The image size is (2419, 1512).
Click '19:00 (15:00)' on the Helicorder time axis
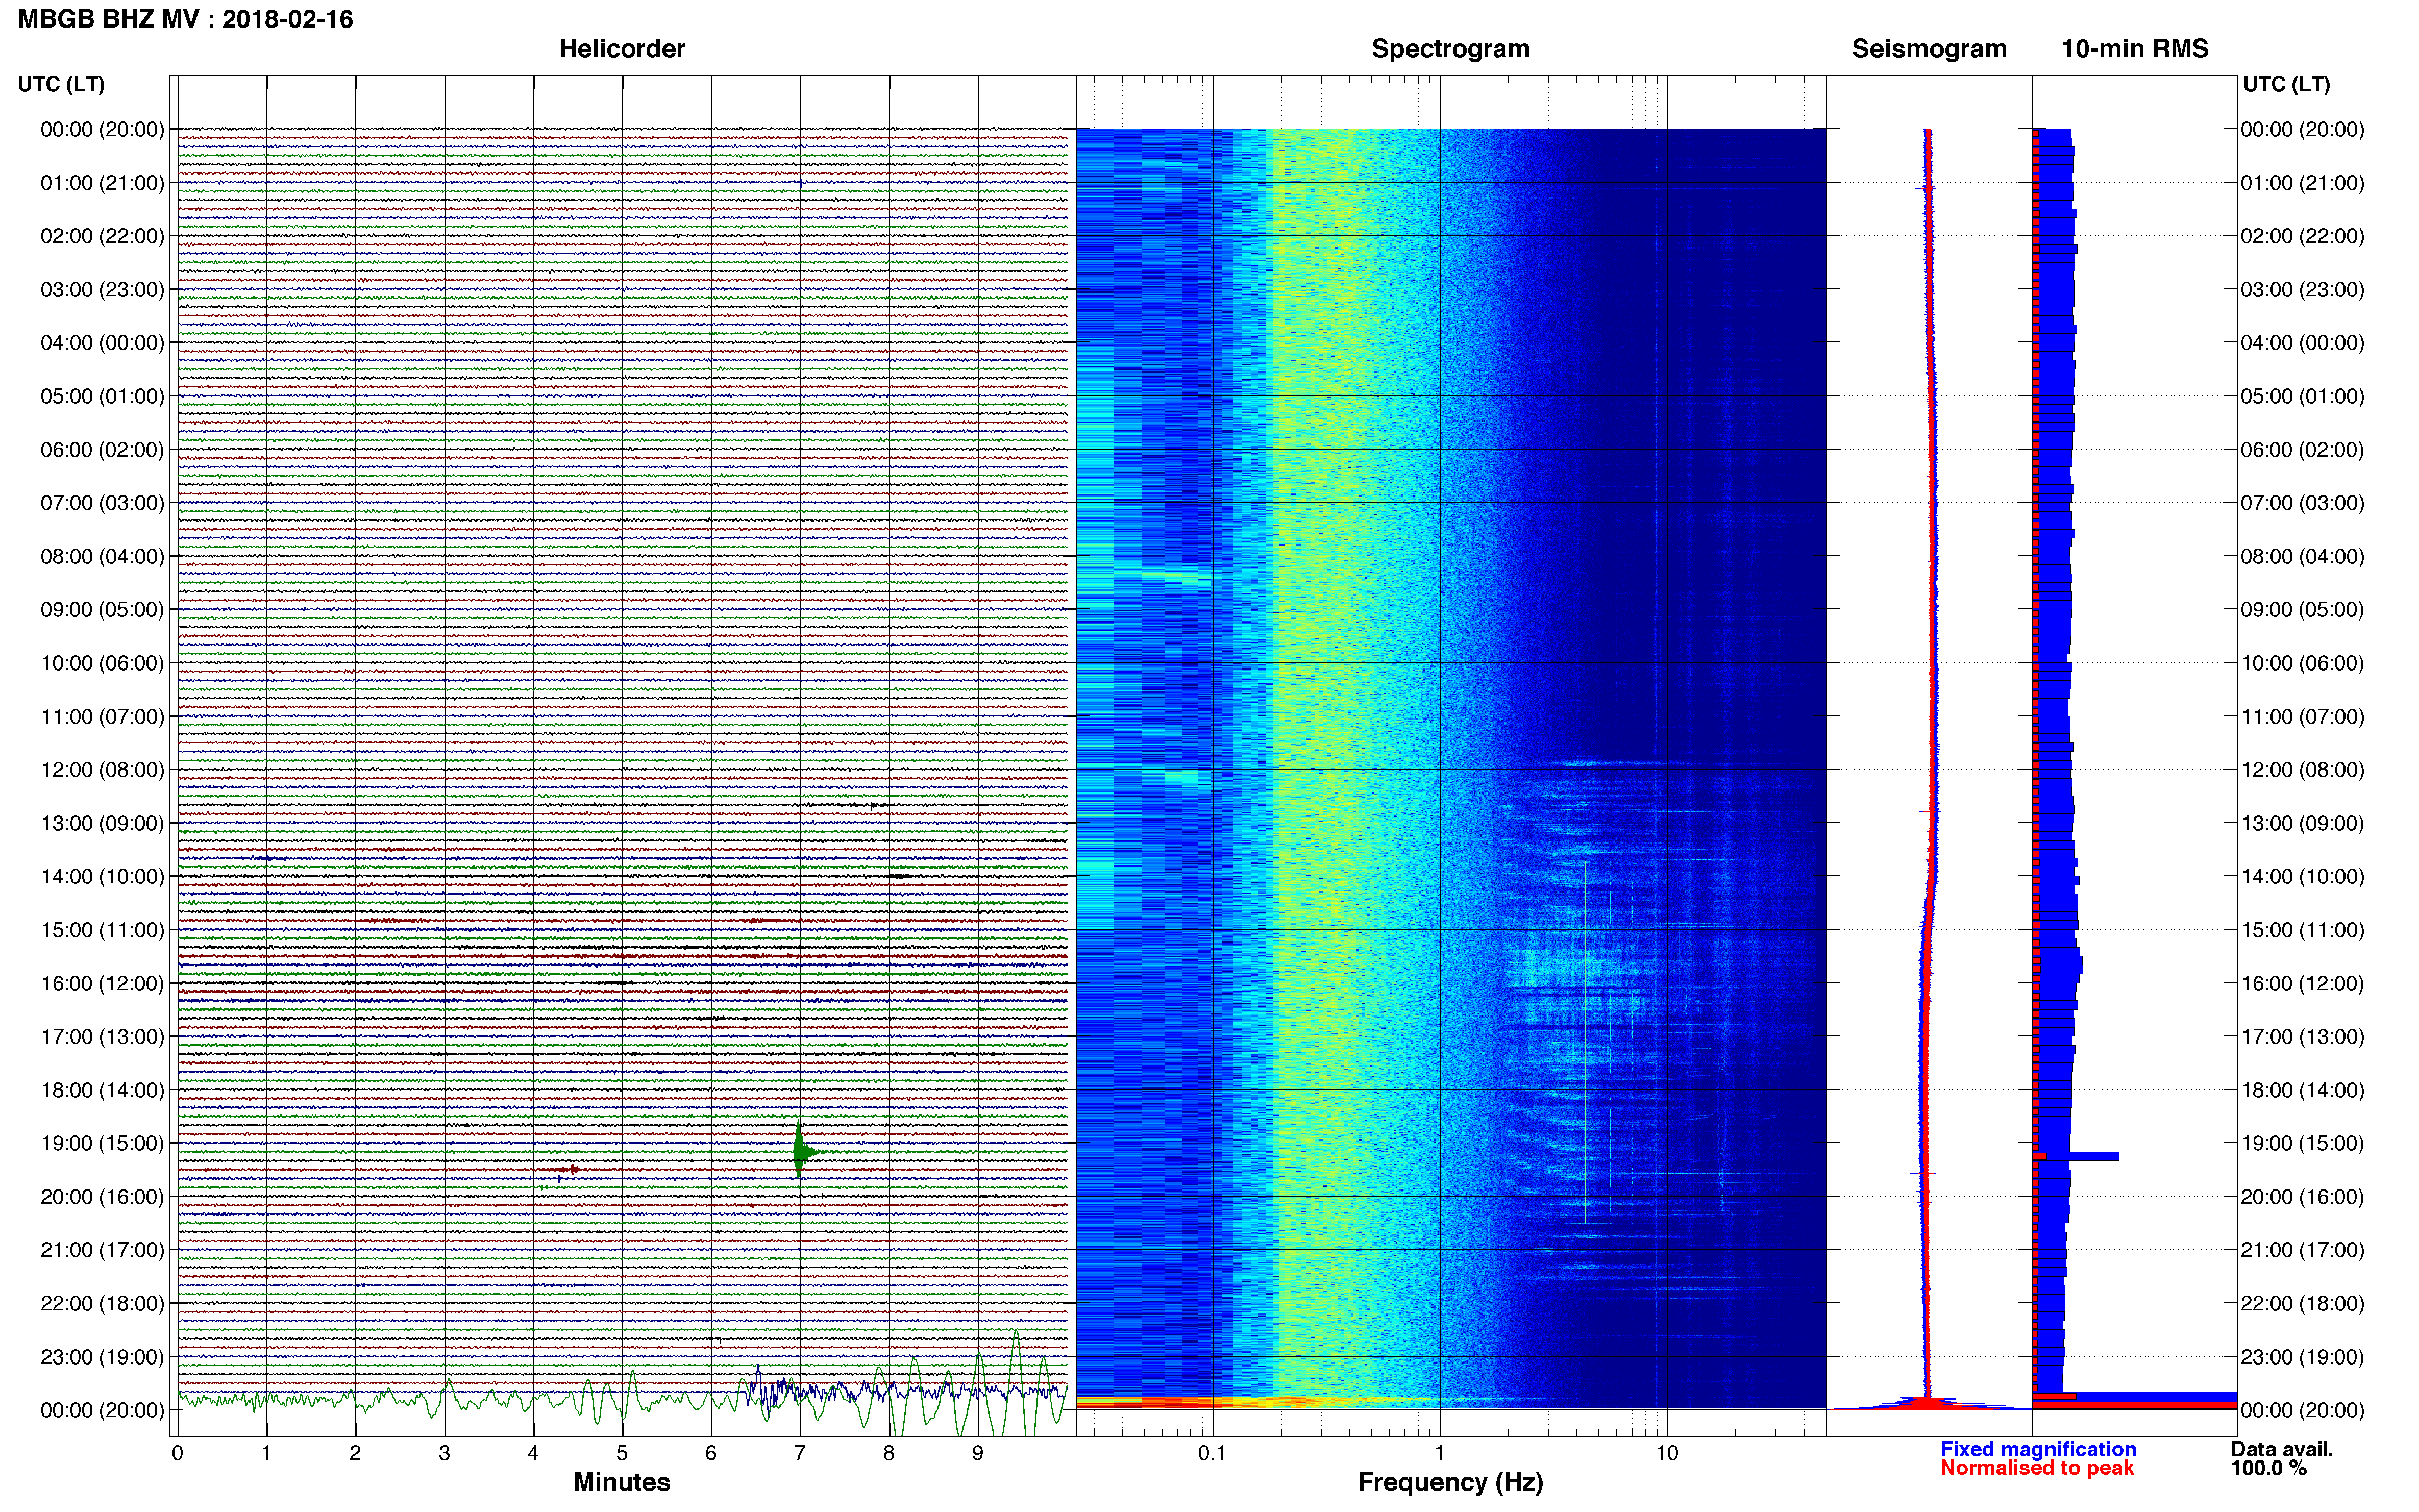102,1143
